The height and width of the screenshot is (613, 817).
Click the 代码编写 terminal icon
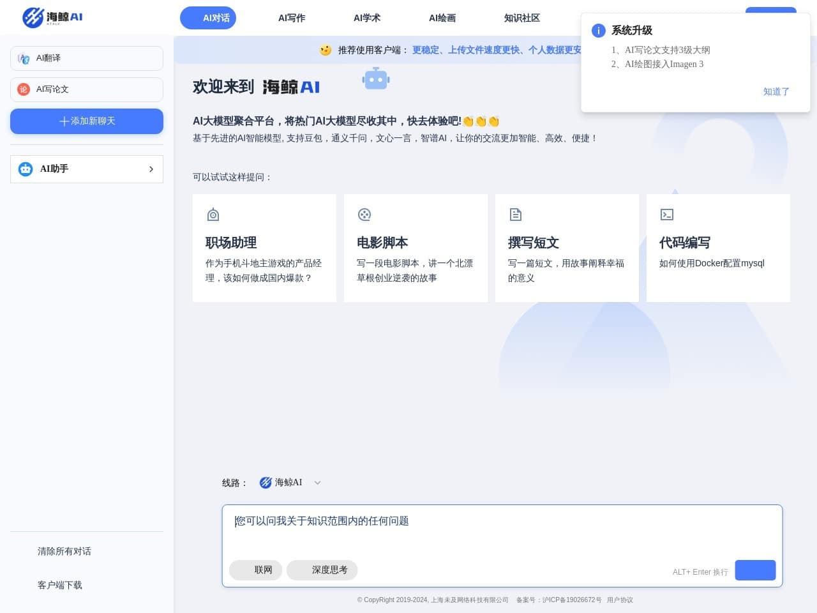[667, 215]
